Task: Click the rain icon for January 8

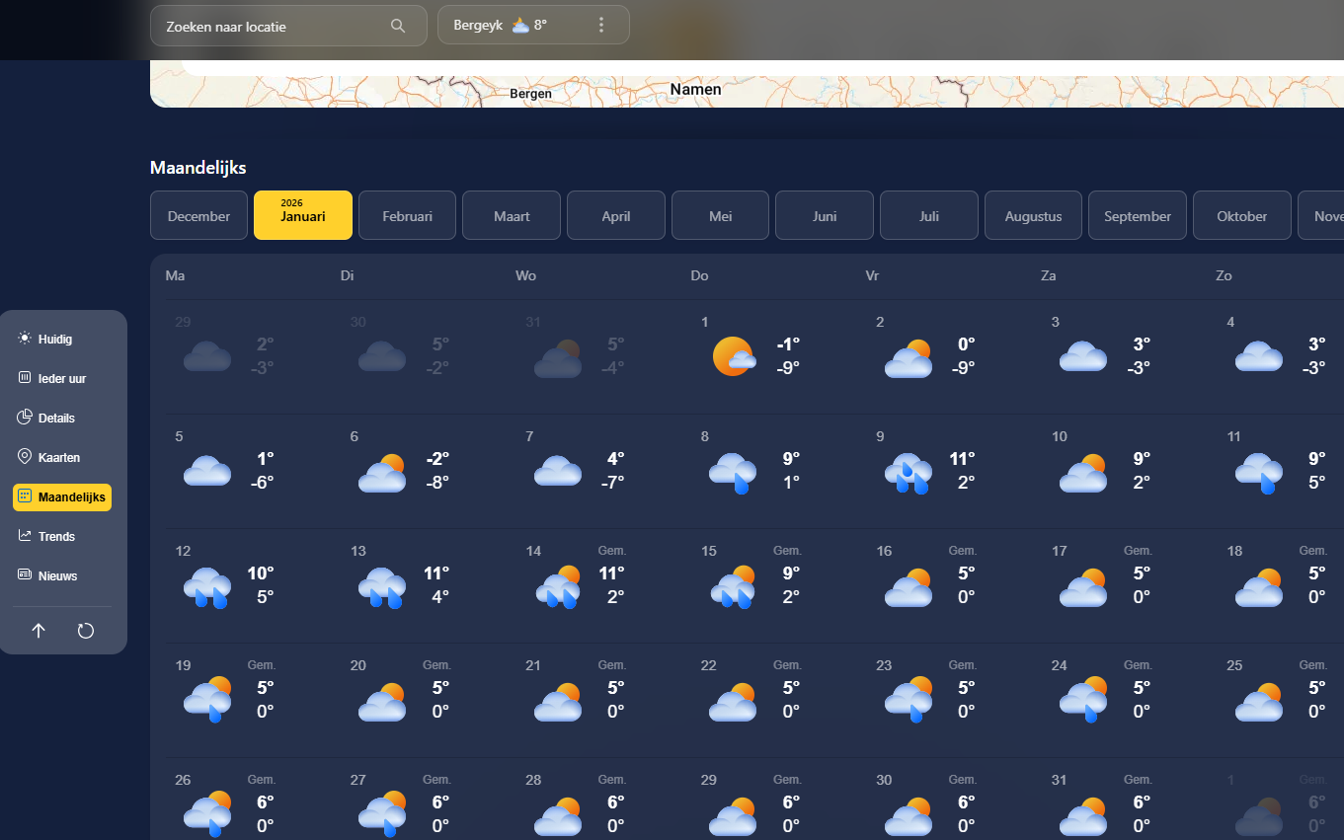Action: click(734, 473)
